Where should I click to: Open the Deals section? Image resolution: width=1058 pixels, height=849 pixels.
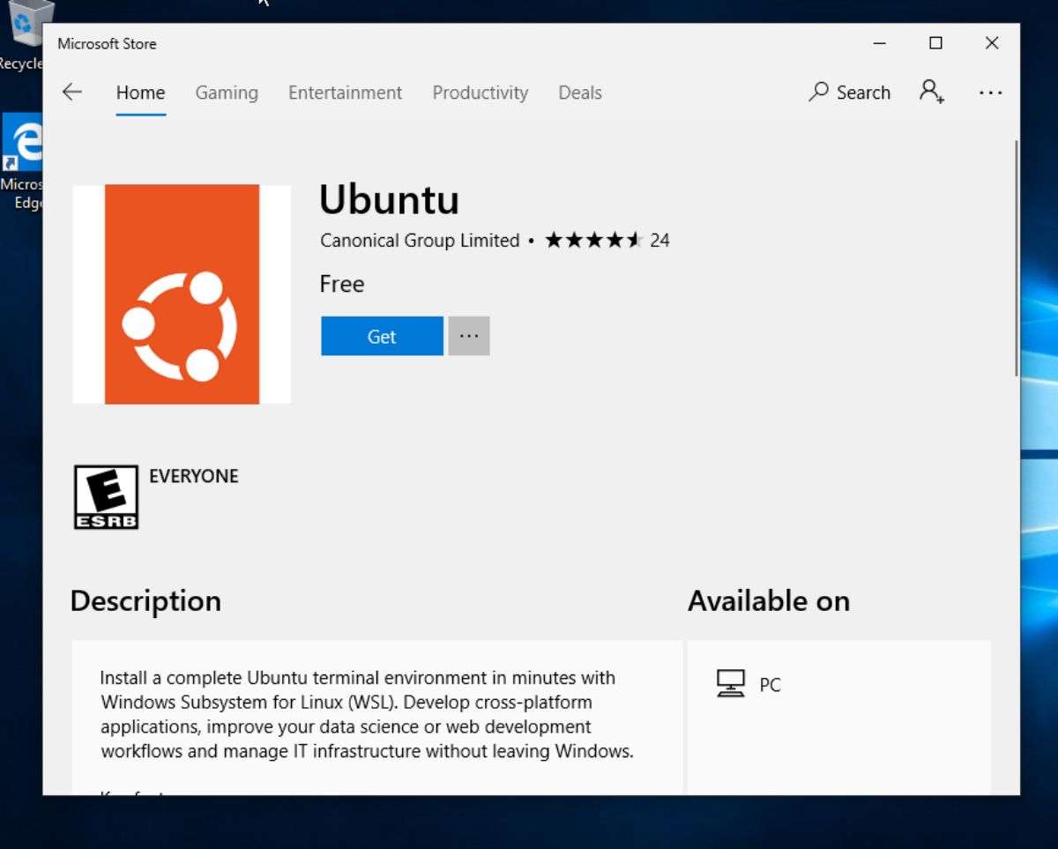click(579, 93)
